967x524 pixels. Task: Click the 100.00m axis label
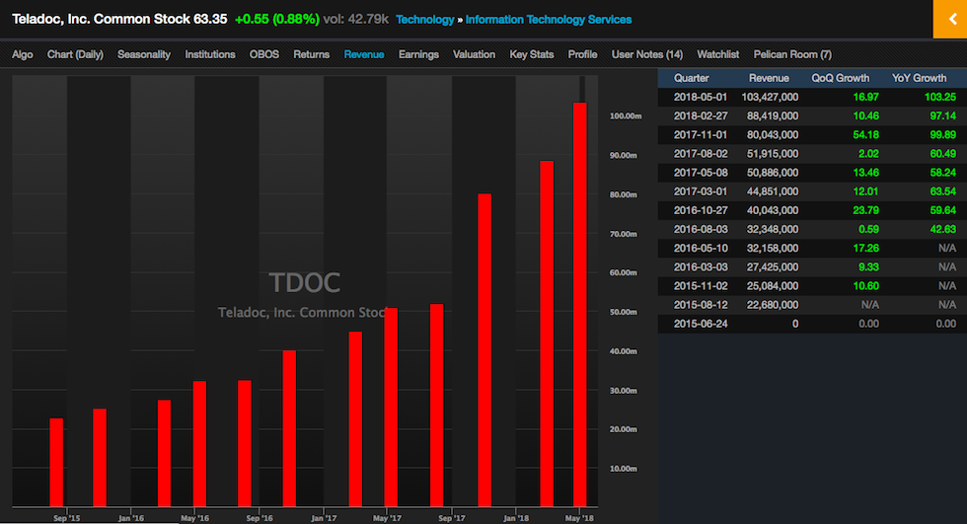[x=626, y=115]
